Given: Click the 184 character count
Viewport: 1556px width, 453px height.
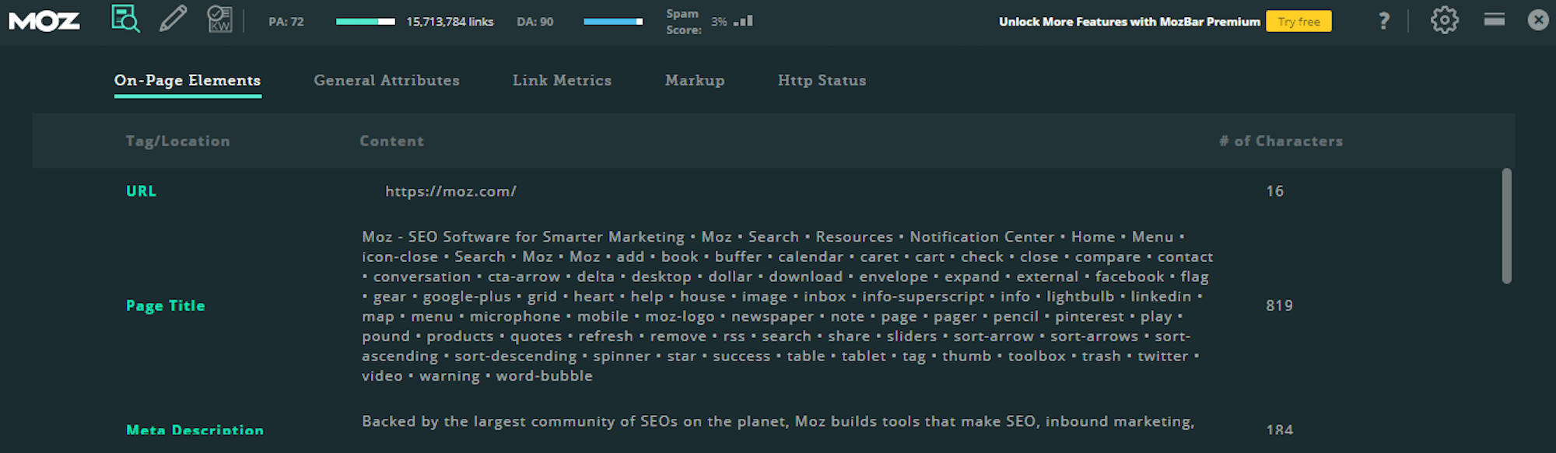Looking at the screenshot, I should point(1279,430).
